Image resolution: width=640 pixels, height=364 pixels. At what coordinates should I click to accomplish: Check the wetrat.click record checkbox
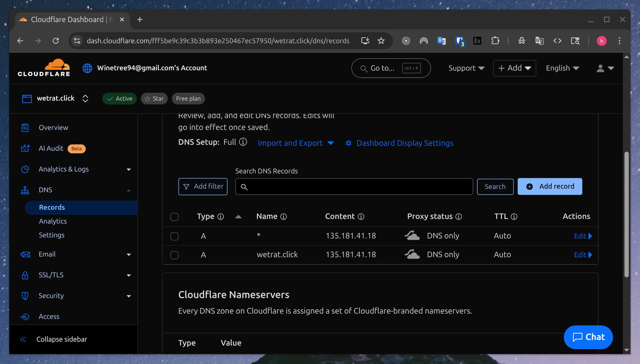coord(174,255)
